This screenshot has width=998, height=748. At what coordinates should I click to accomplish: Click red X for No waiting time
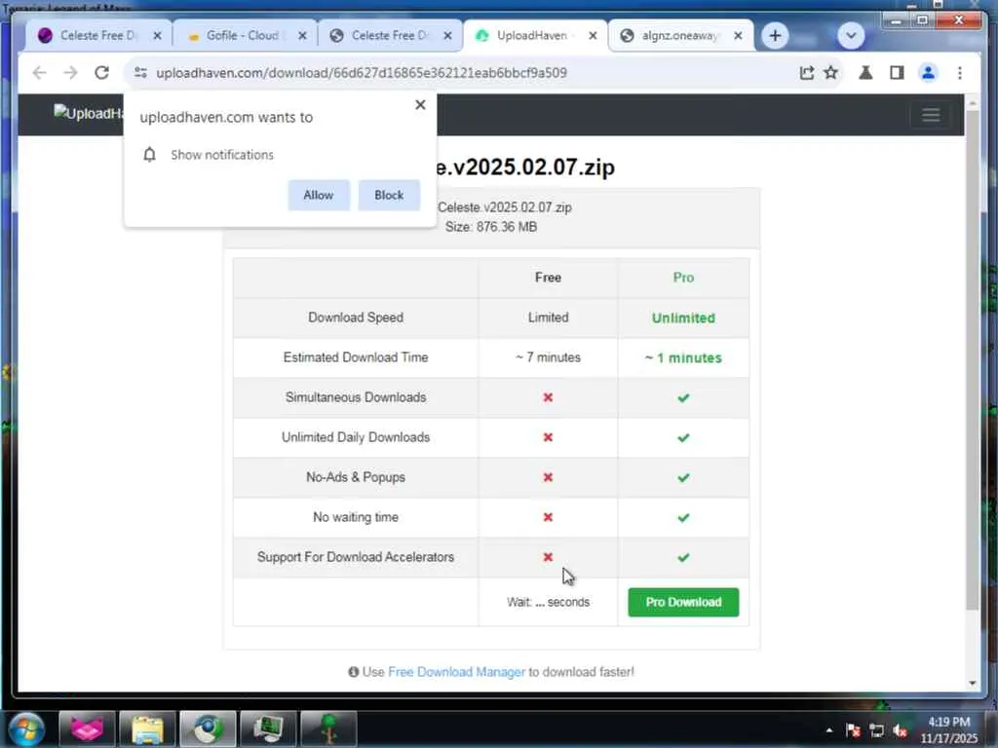click(x=548, y=517)
